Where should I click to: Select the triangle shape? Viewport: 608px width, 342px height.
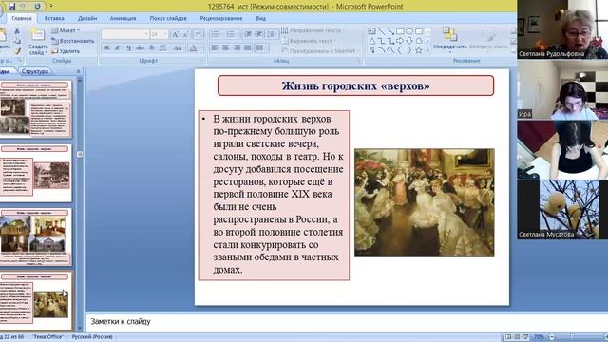pos(371,41)
